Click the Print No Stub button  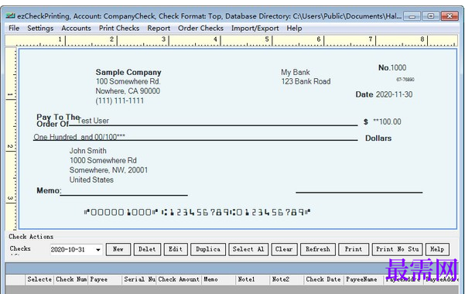pyautogui.click(x=398, y=249)
